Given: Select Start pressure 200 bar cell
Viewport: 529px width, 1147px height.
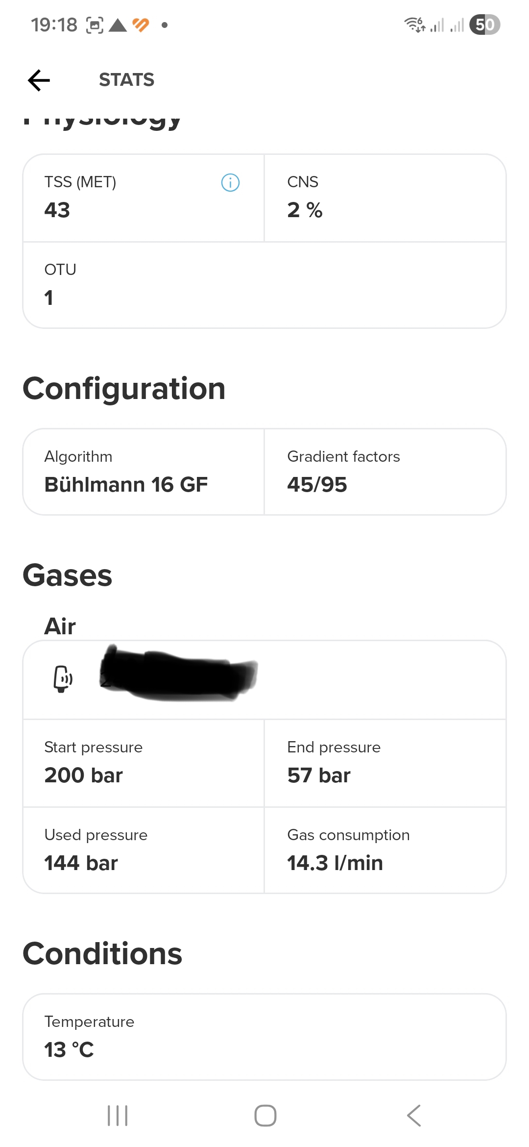Looking at the screenshot, I should click(144, 763).
